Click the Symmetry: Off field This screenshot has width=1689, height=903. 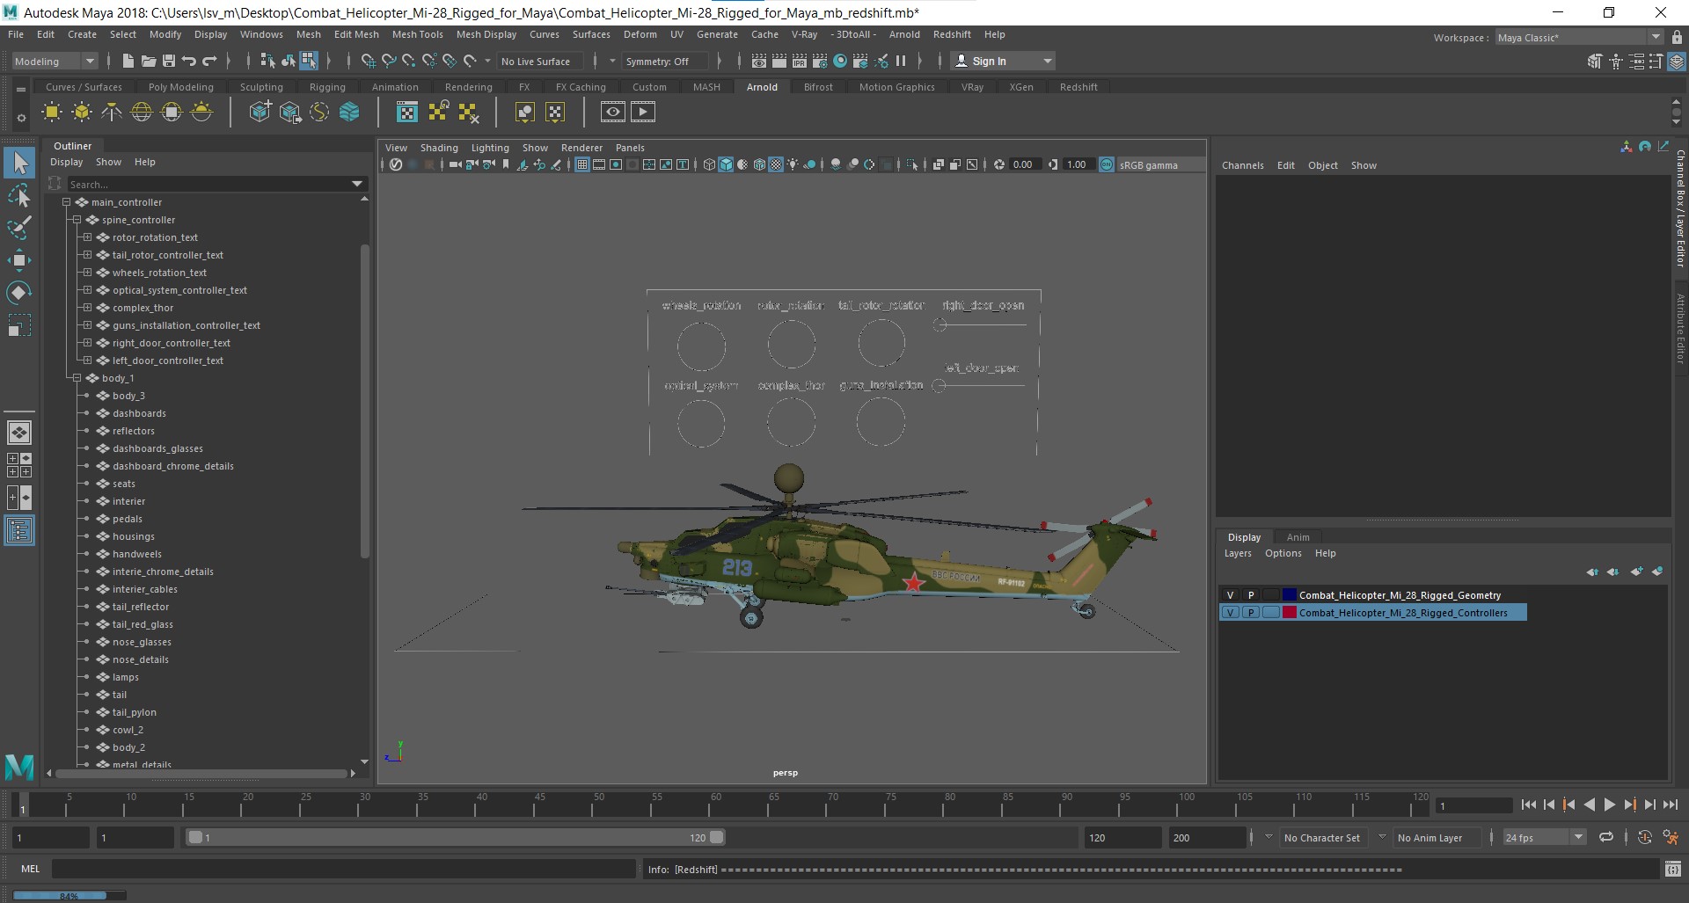pyautogui.click(x=663, y=61)
